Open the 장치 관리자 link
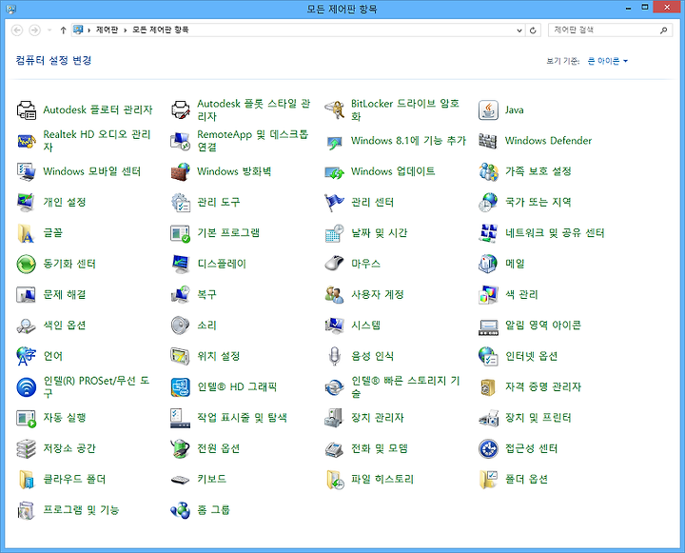This screenshot has height=553, width=685. 378,418
